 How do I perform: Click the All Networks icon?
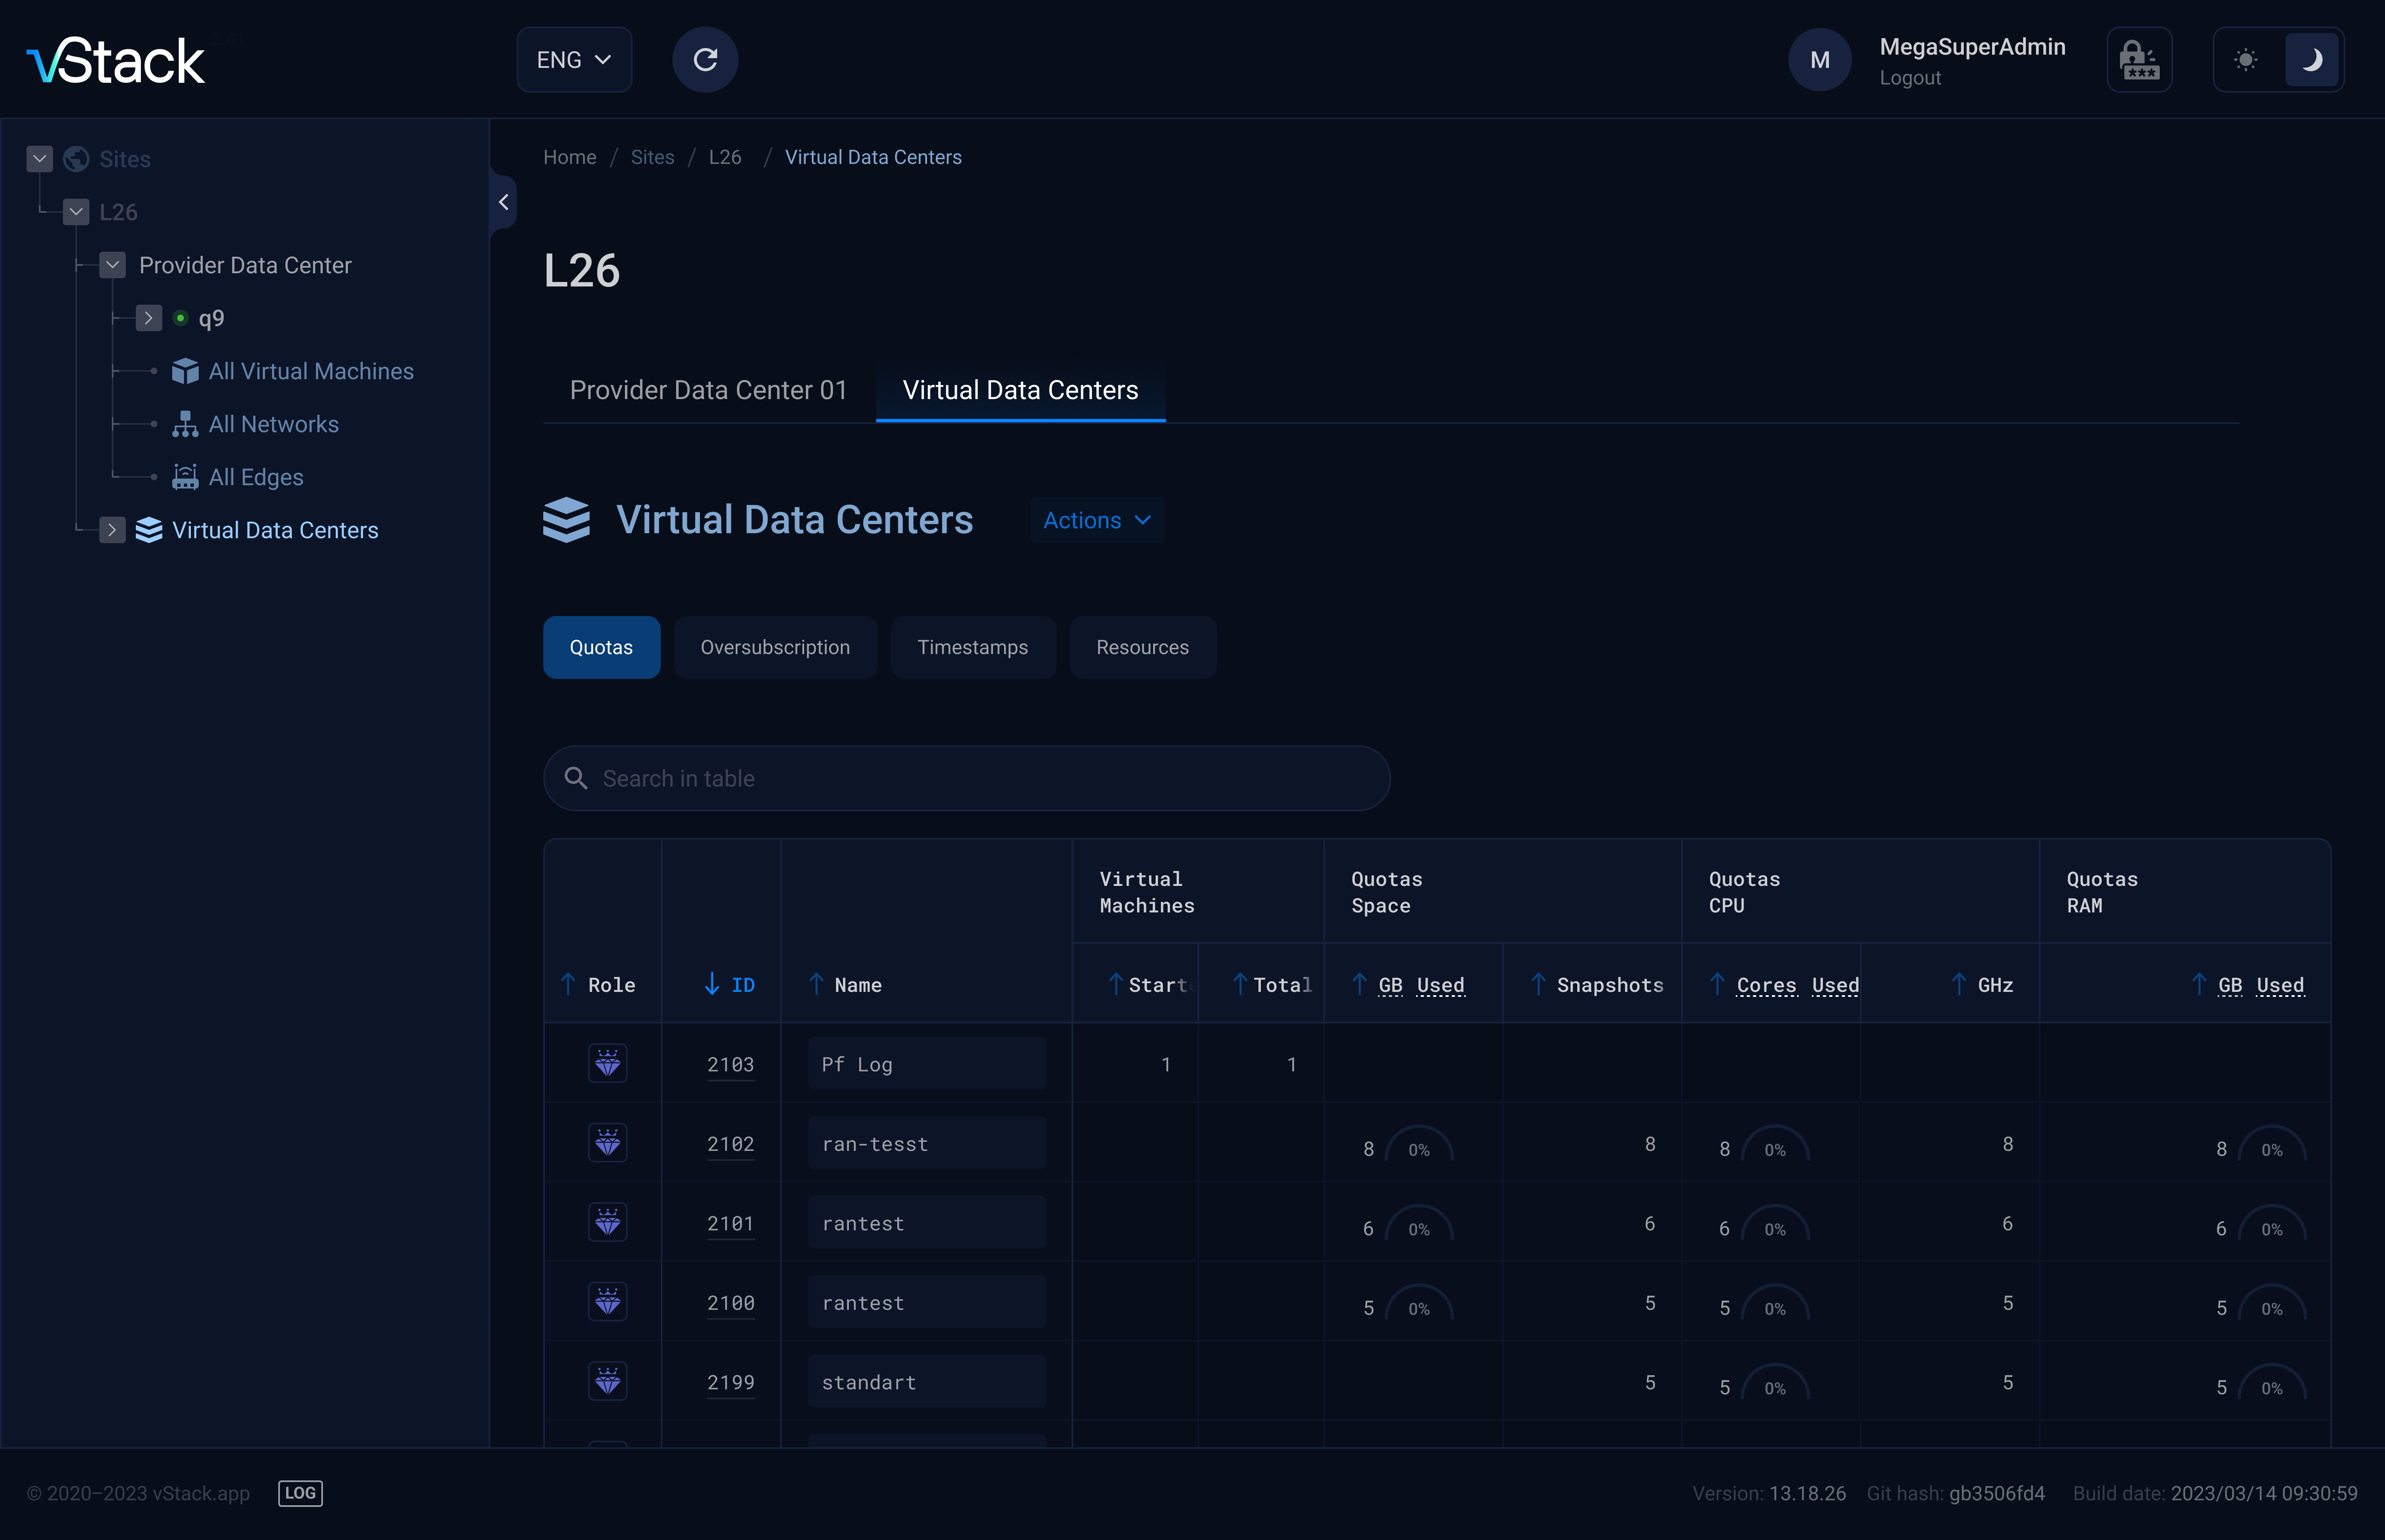[x=185, y=424]
